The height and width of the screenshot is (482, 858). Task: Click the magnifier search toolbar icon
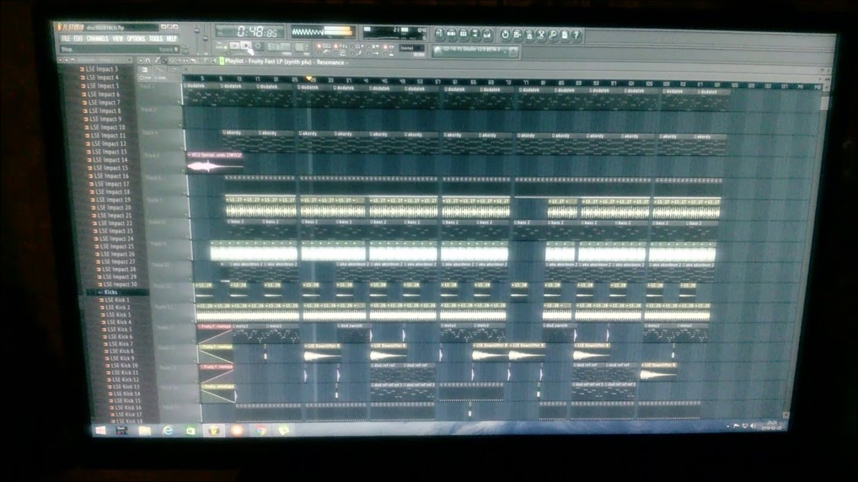pyautogui.click(x=552, y=35)
